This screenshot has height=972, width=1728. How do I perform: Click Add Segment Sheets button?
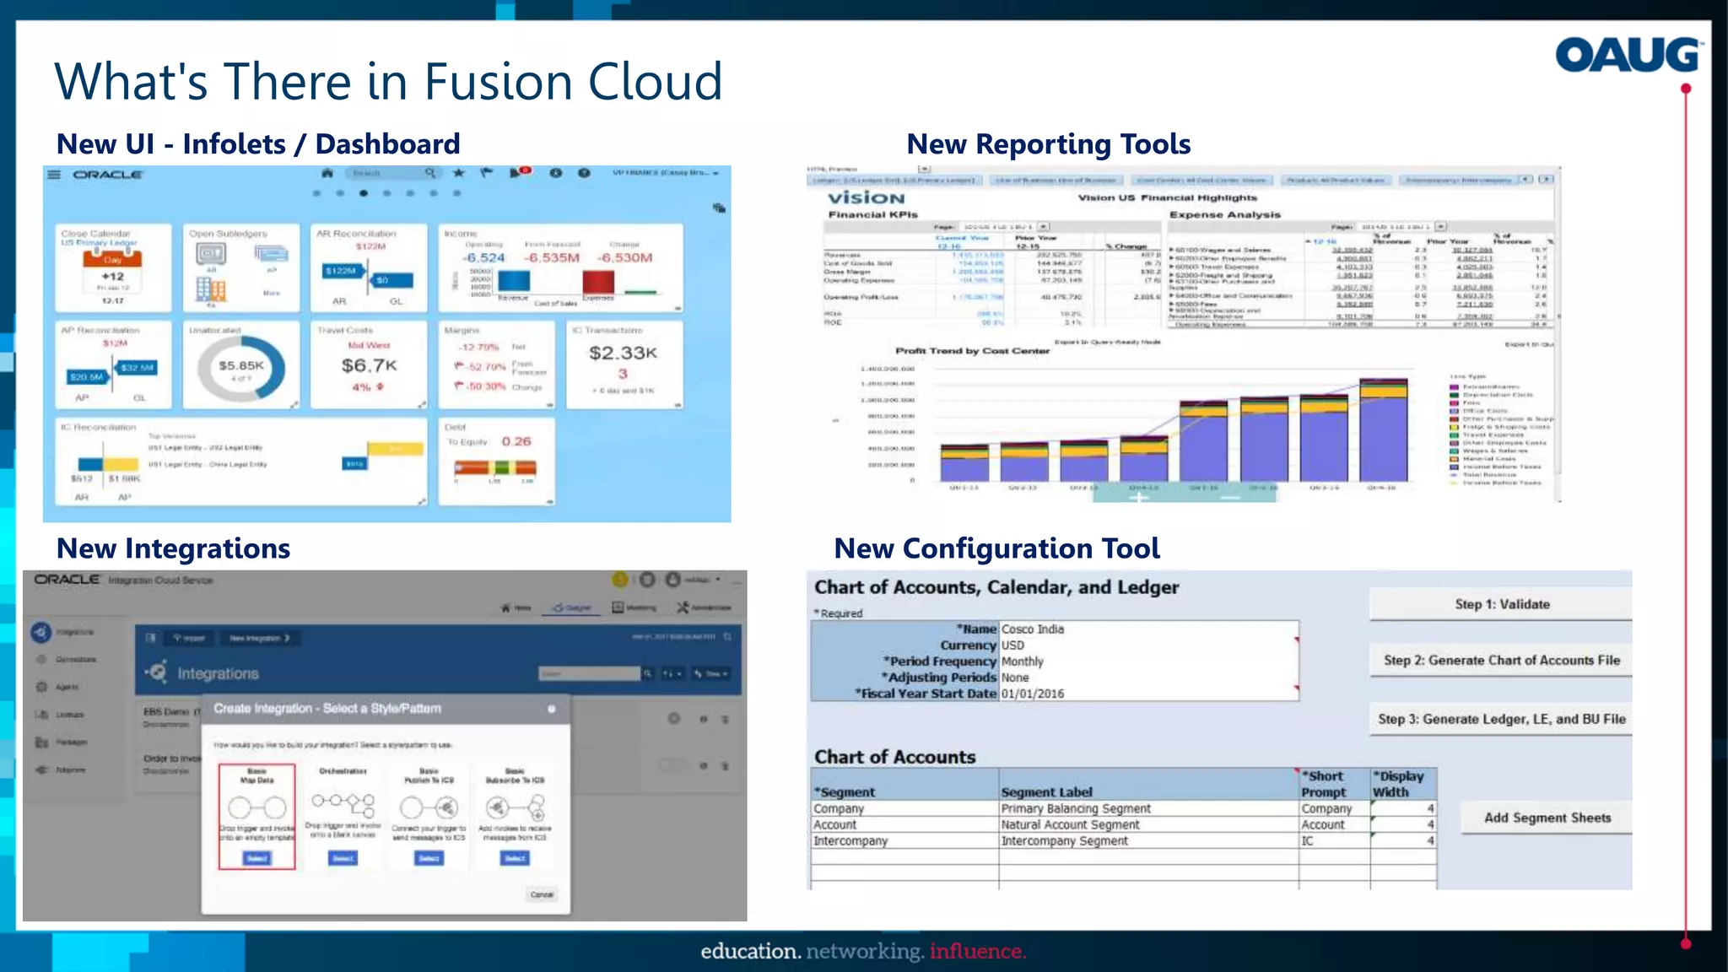pyautogui.click(x=1547, y=818)
